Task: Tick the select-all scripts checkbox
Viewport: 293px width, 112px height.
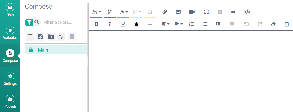Action: click(30, 37)
